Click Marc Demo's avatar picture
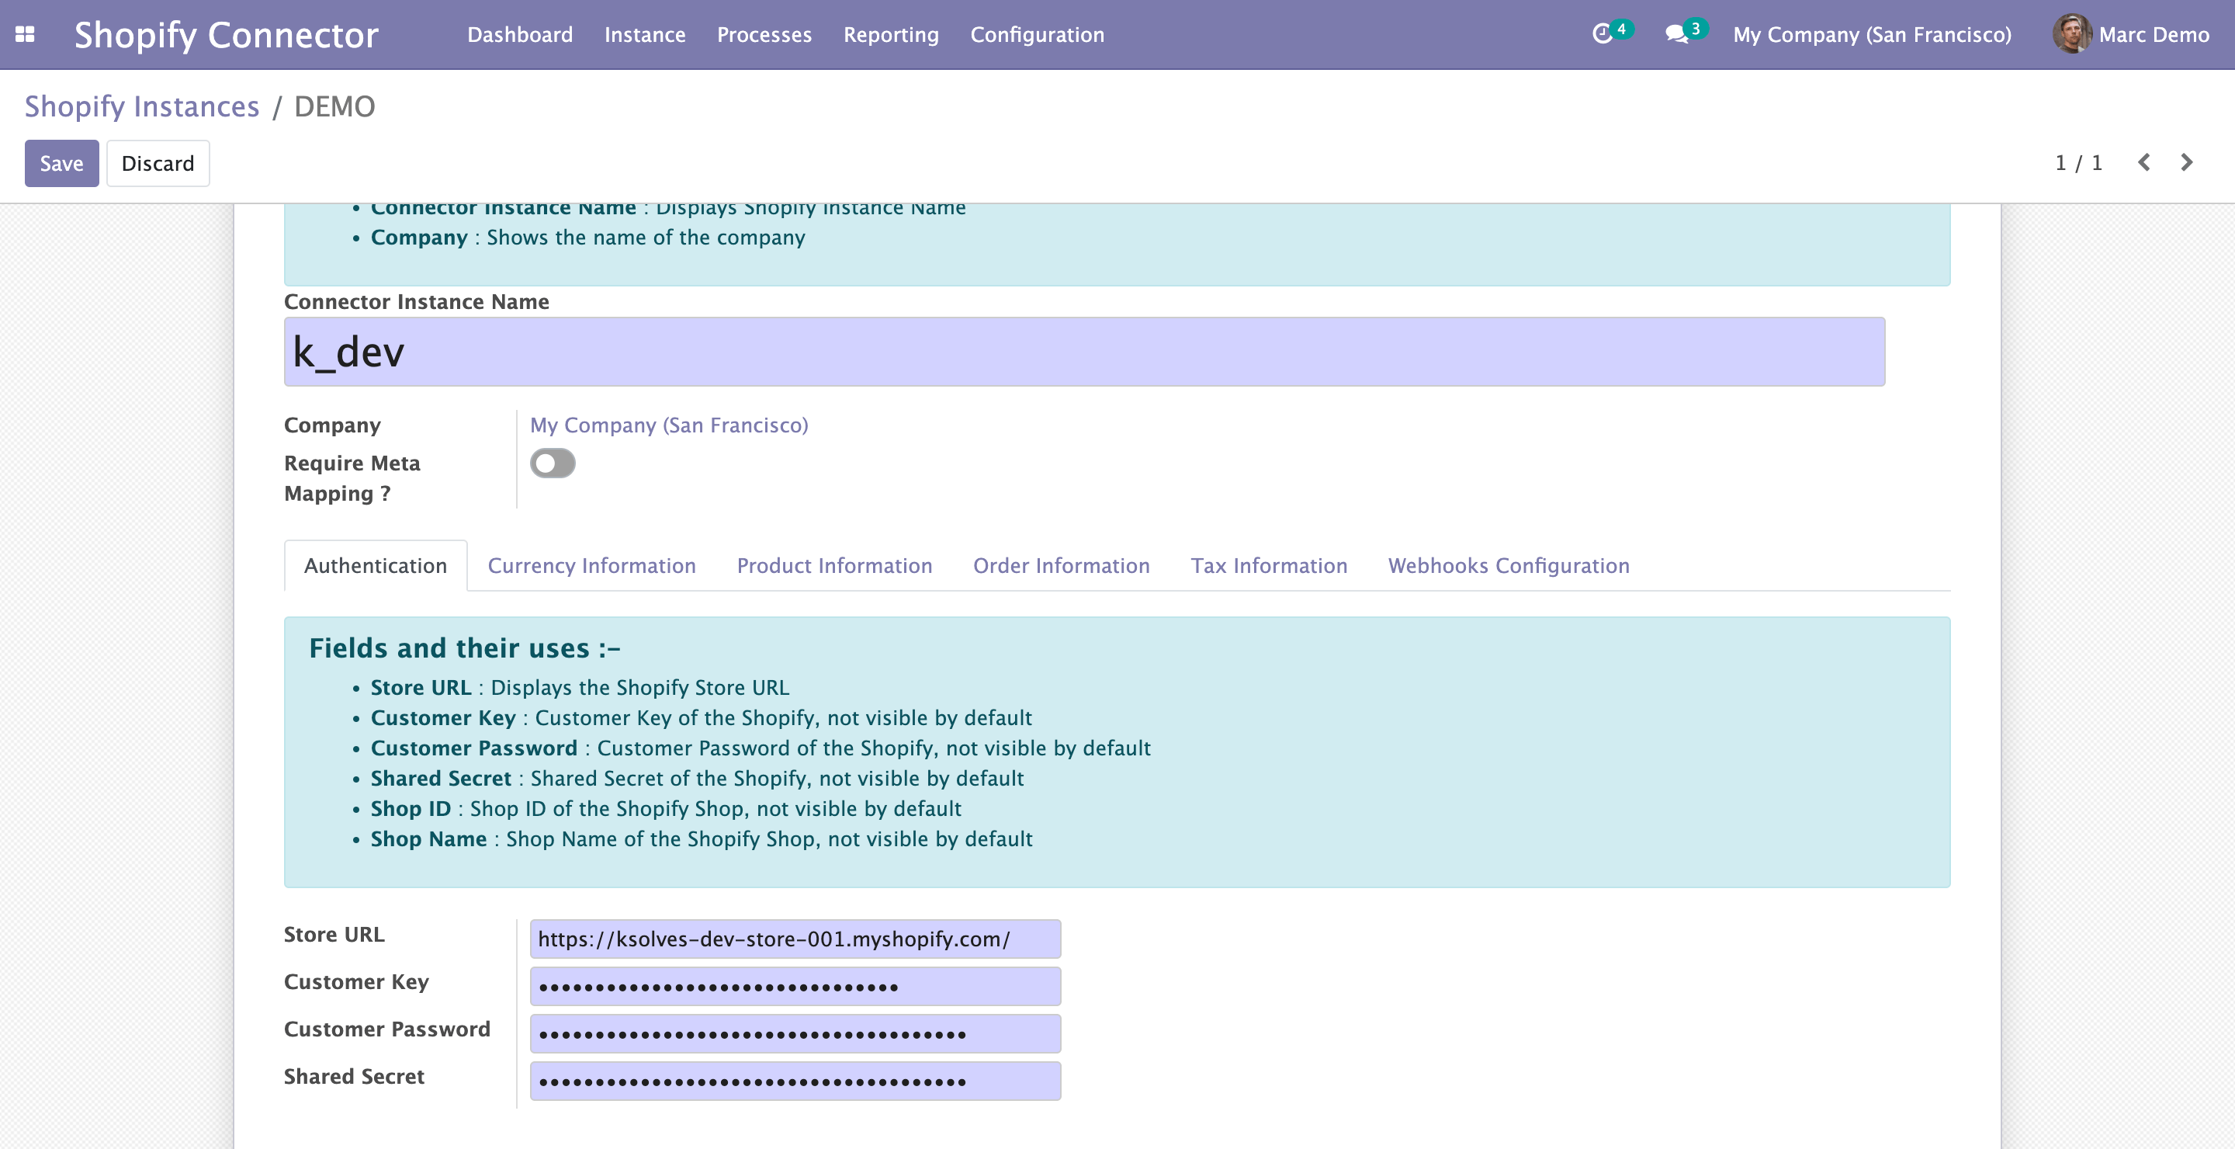This screenshot has width=2235, height=1149. [x=2071, y=35]
